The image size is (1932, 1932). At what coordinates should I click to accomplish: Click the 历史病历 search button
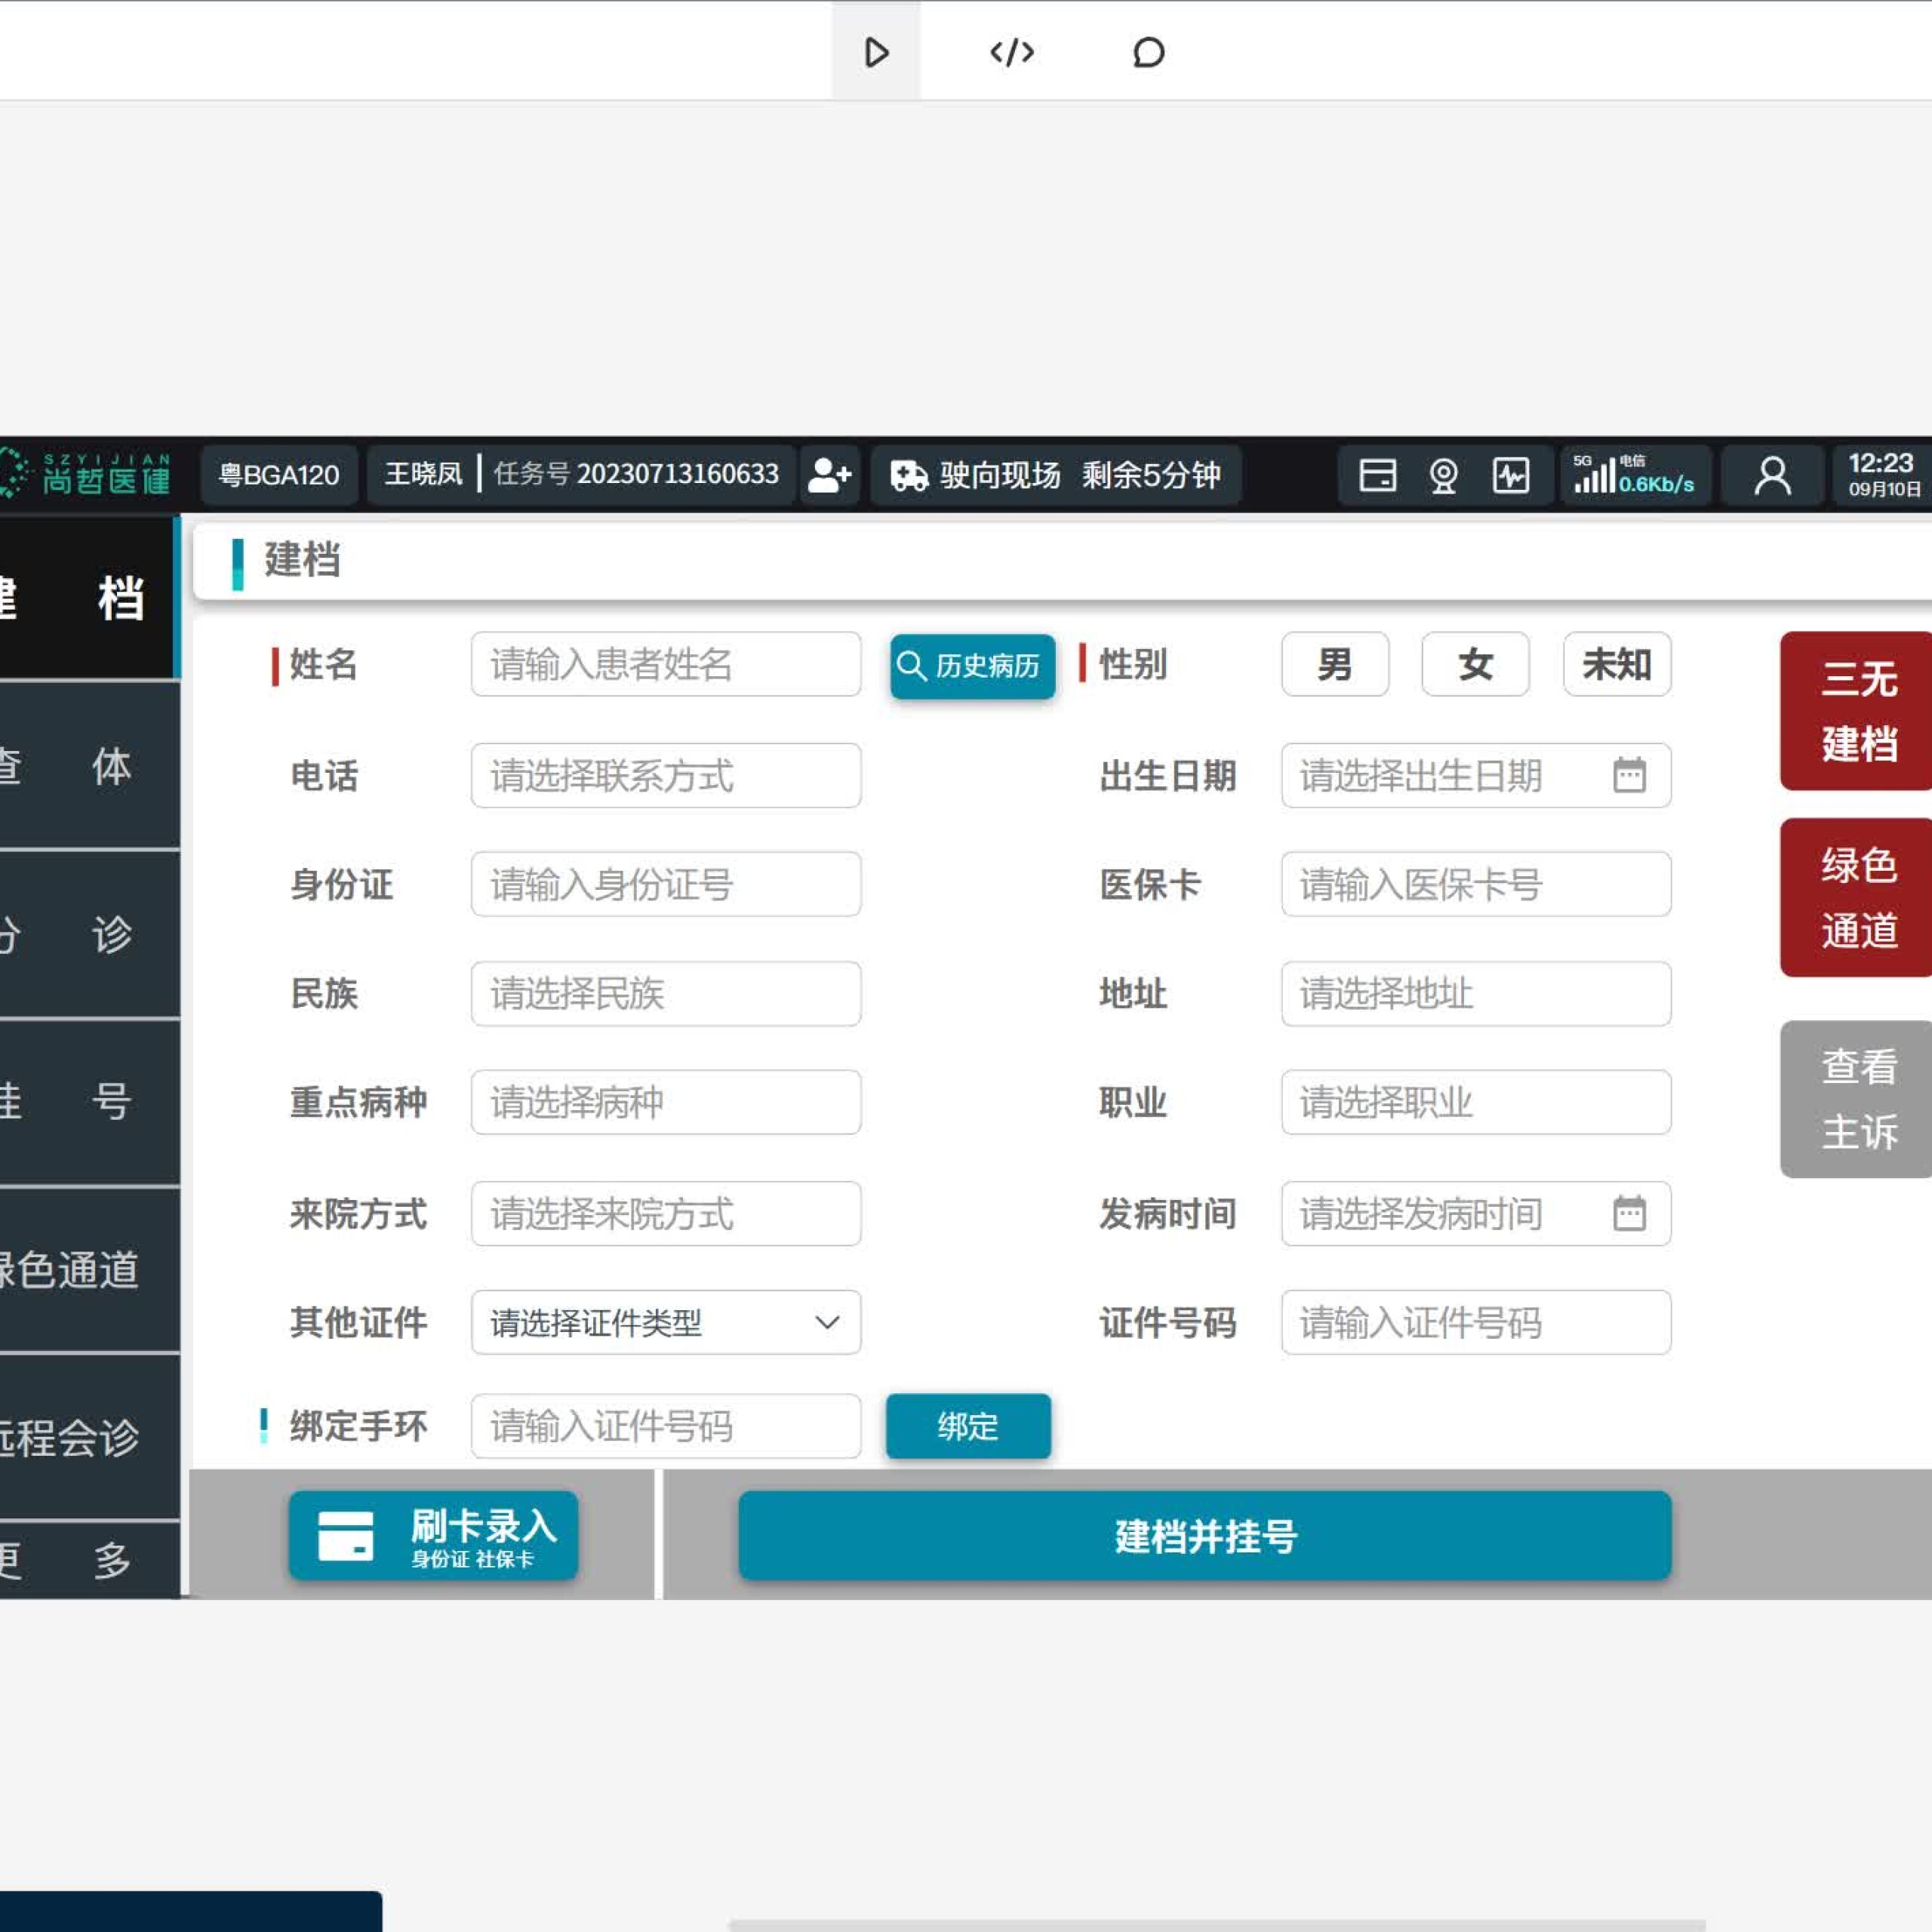[972, 665]
